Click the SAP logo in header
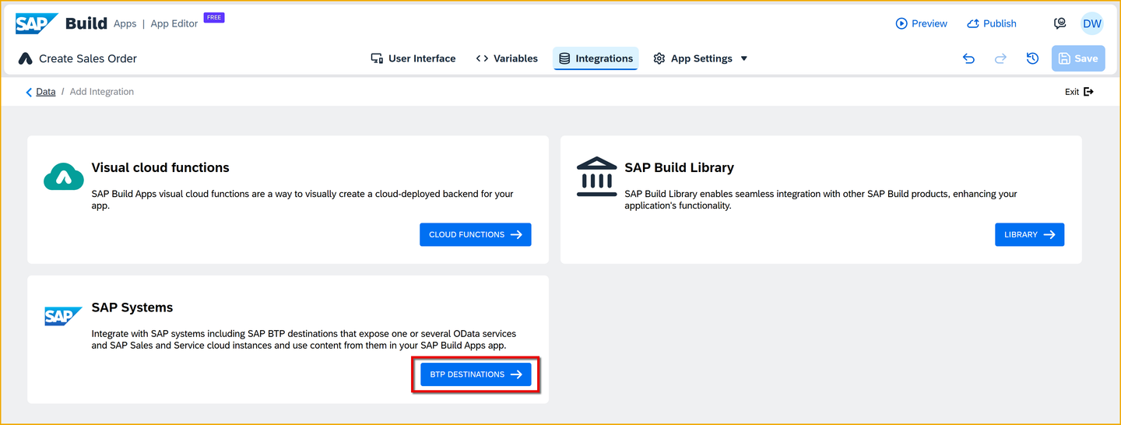The width and height of the screenshot is (1121, 425). point(37,23)
